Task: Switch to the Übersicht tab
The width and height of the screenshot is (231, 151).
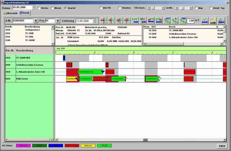Action: (x=11, y=13)
